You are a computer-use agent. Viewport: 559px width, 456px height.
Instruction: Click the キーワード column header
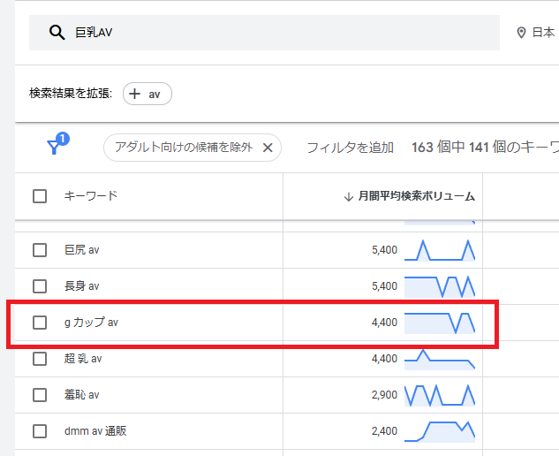[91, 196]
